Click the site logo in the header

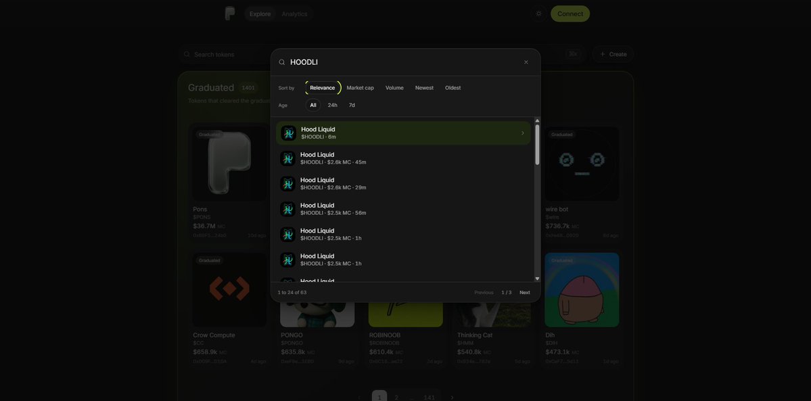230,14
